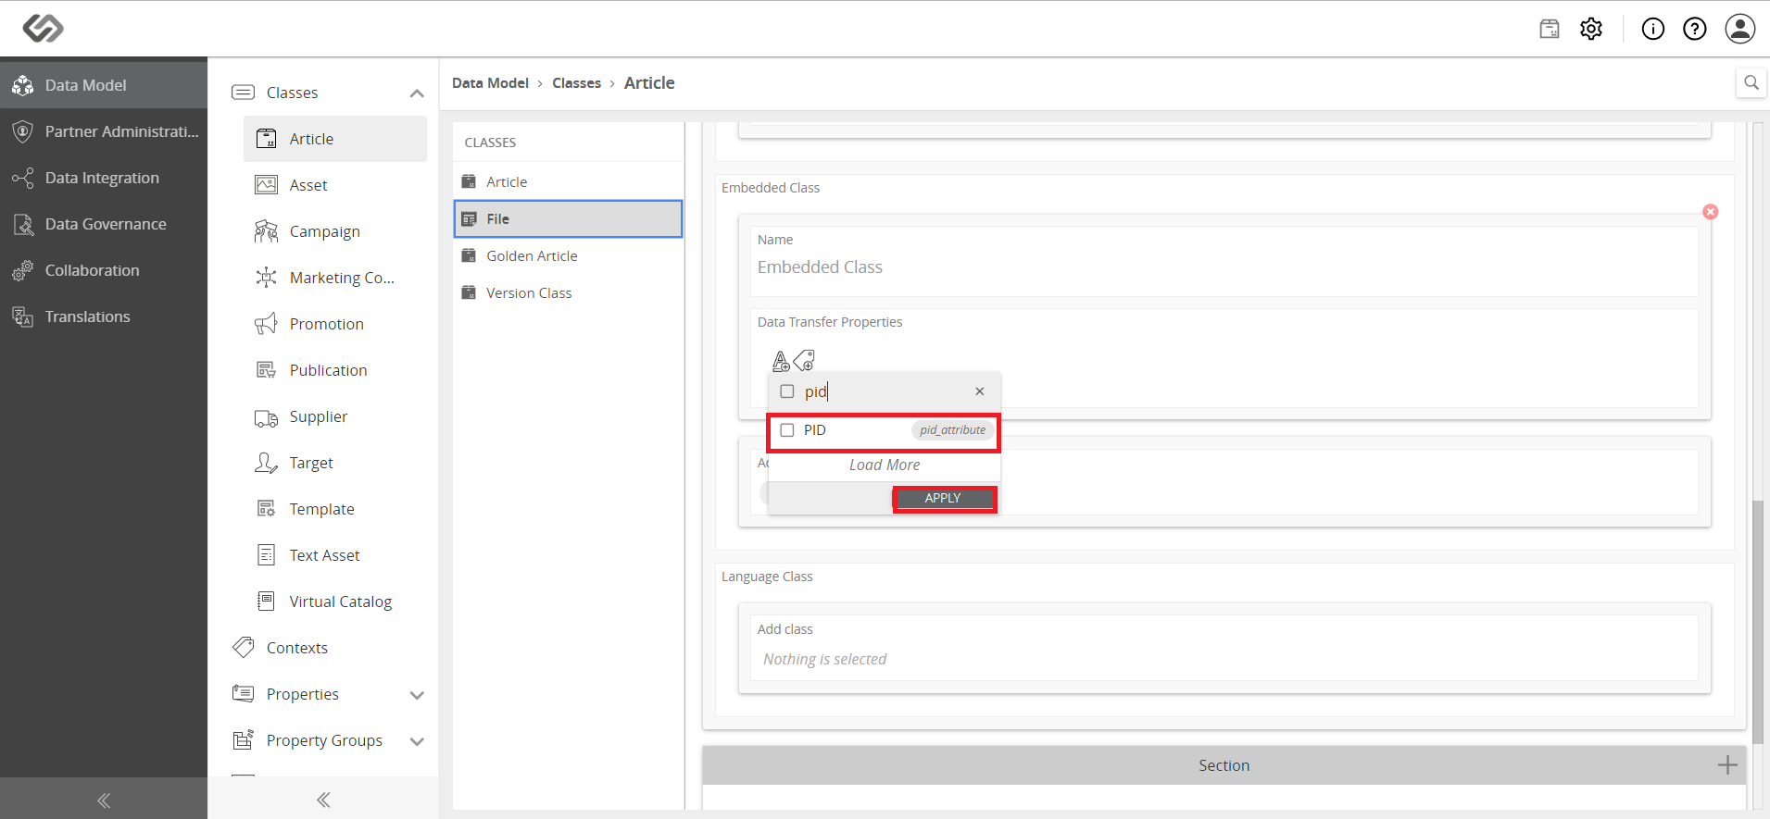This screenshot has width=1770, height=819.
Task: Click the Section header bar
Action: [1224, 765]
